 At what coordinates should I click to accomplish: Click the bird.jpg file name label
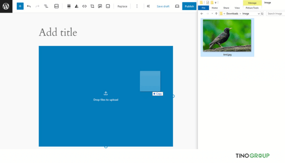[227, 55]
